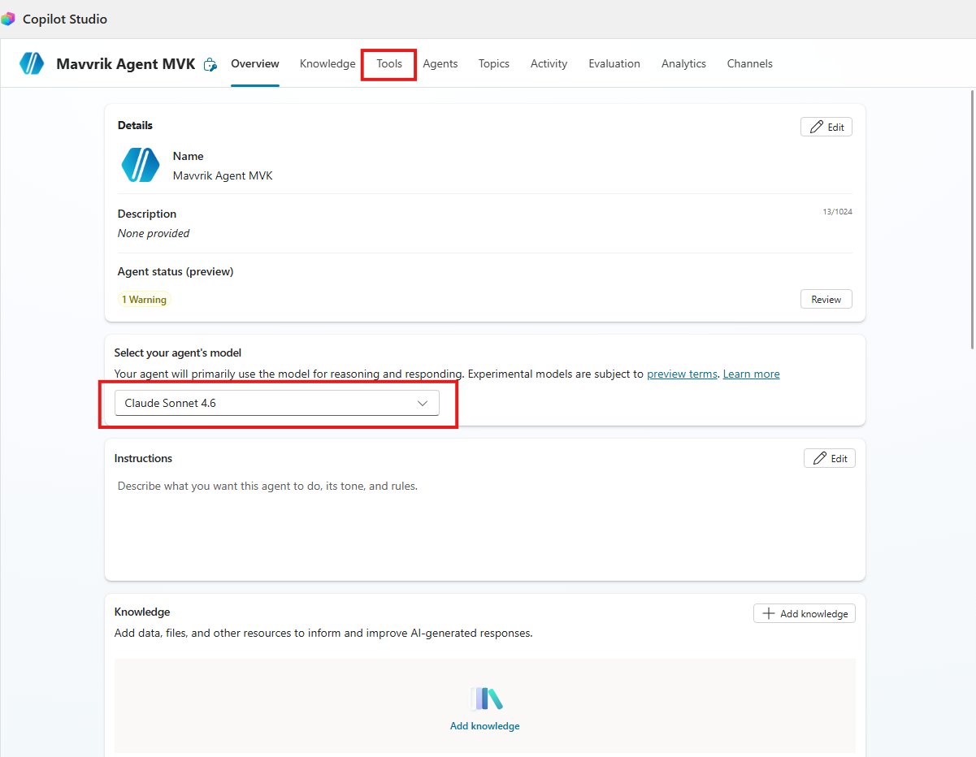Open the Activity tab
Screen dimensions: 976x757
coord(549,63)
